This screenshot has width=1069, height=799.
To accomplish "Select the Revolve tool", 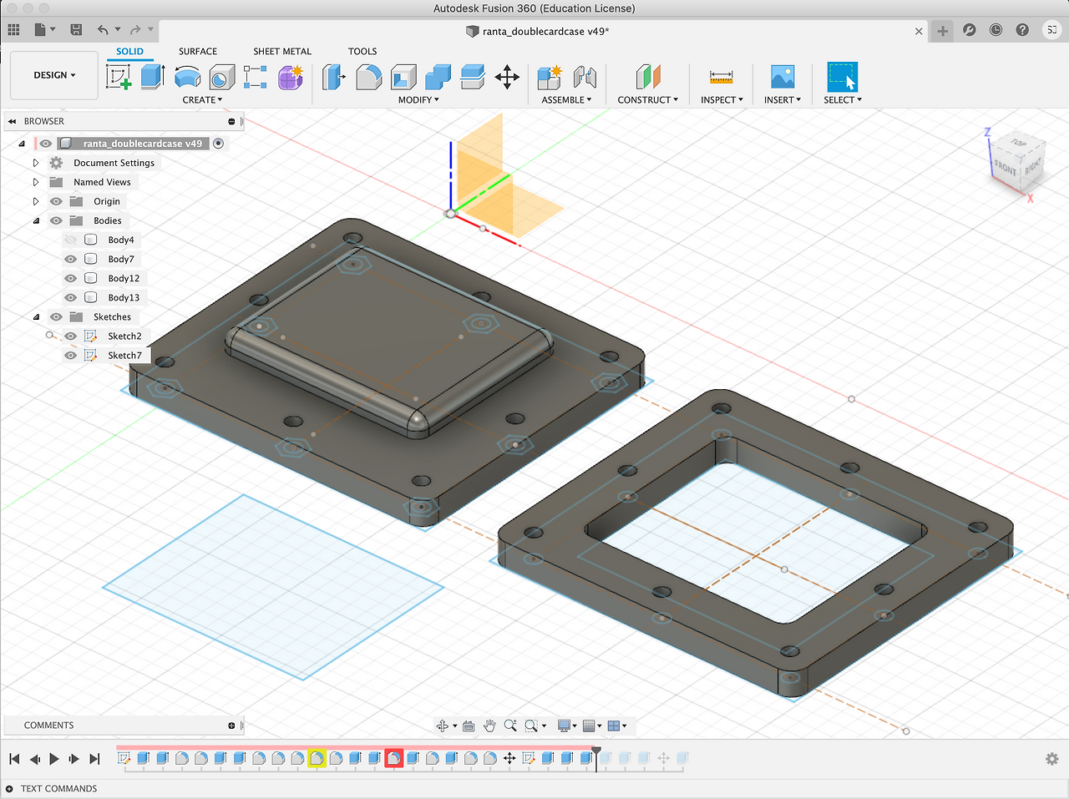I will coord(187,78).
